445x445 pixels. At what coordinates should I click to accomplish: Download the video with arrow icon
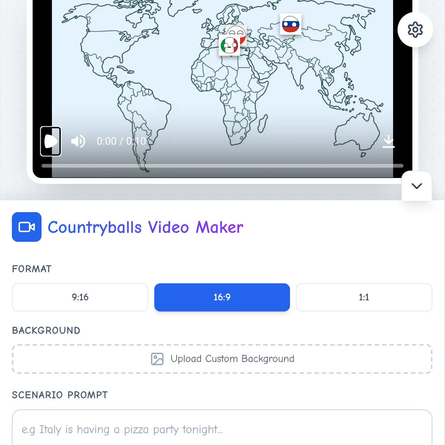click(388, 141)
